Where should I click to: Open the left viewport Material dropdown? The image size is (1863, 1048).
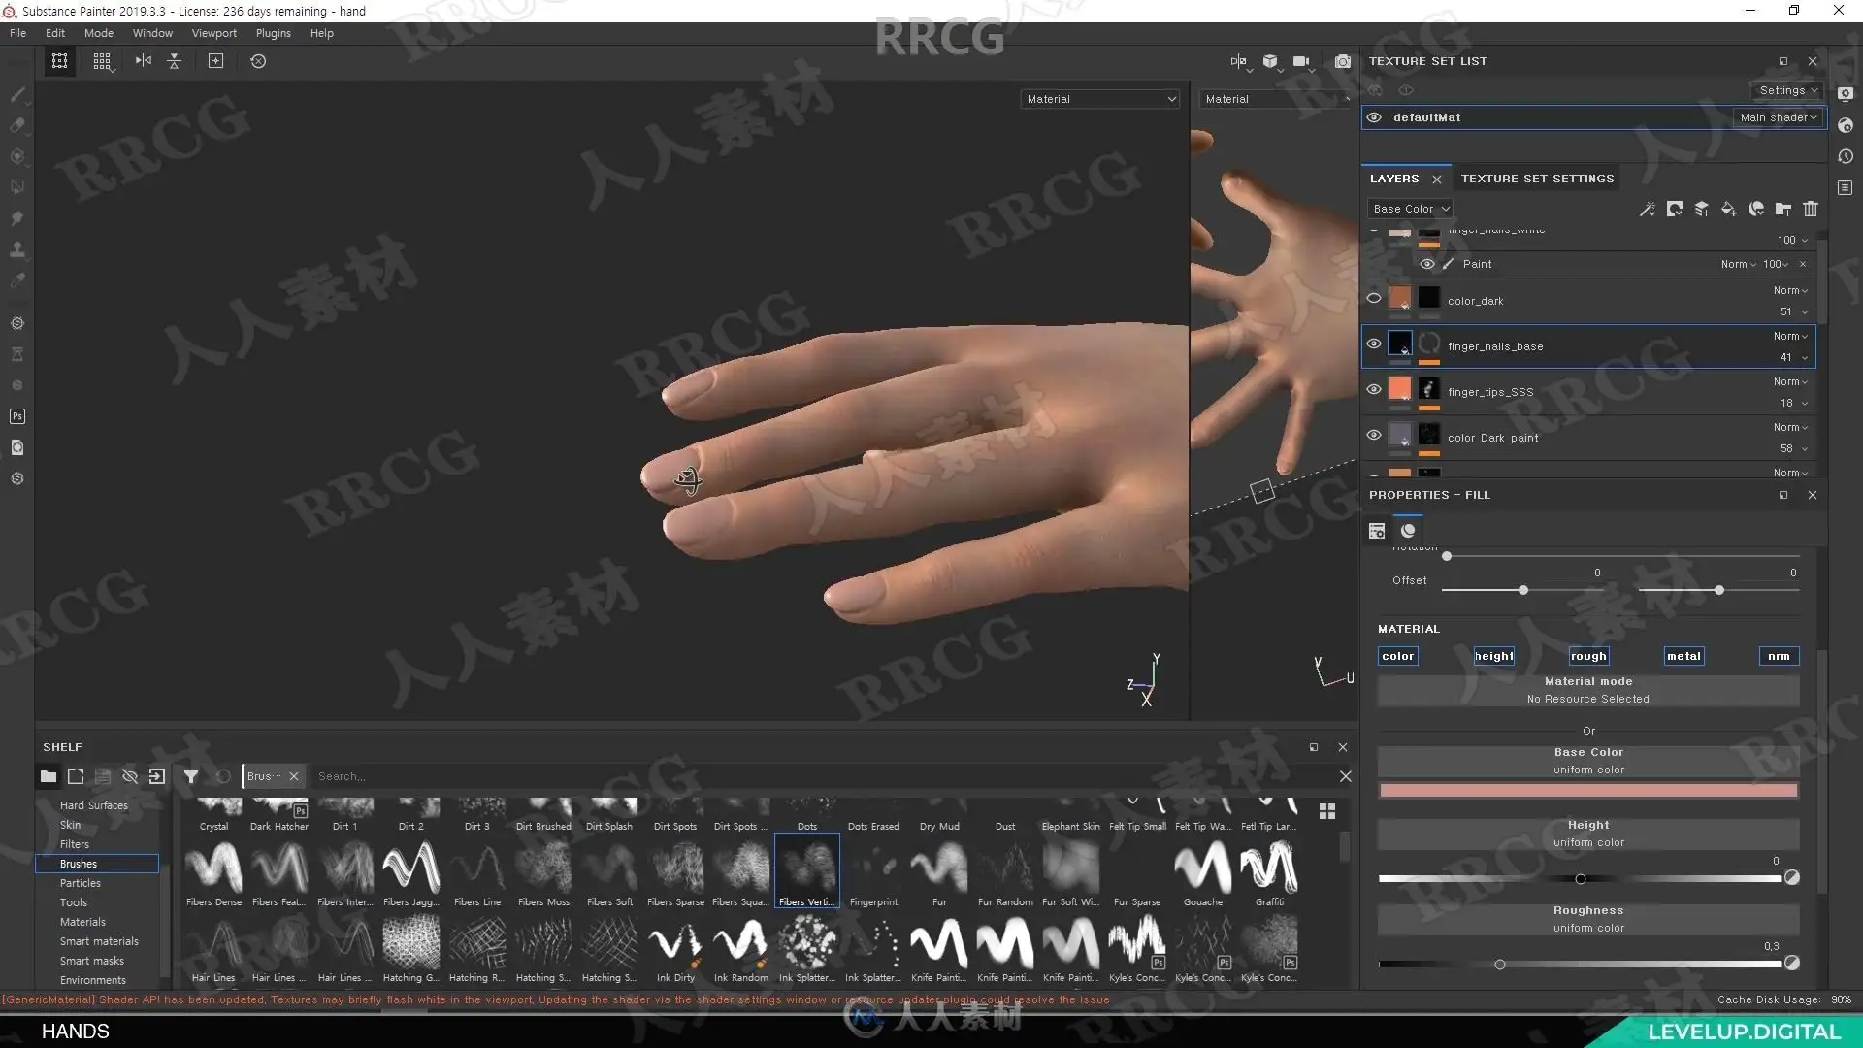tap(1100, 99)
